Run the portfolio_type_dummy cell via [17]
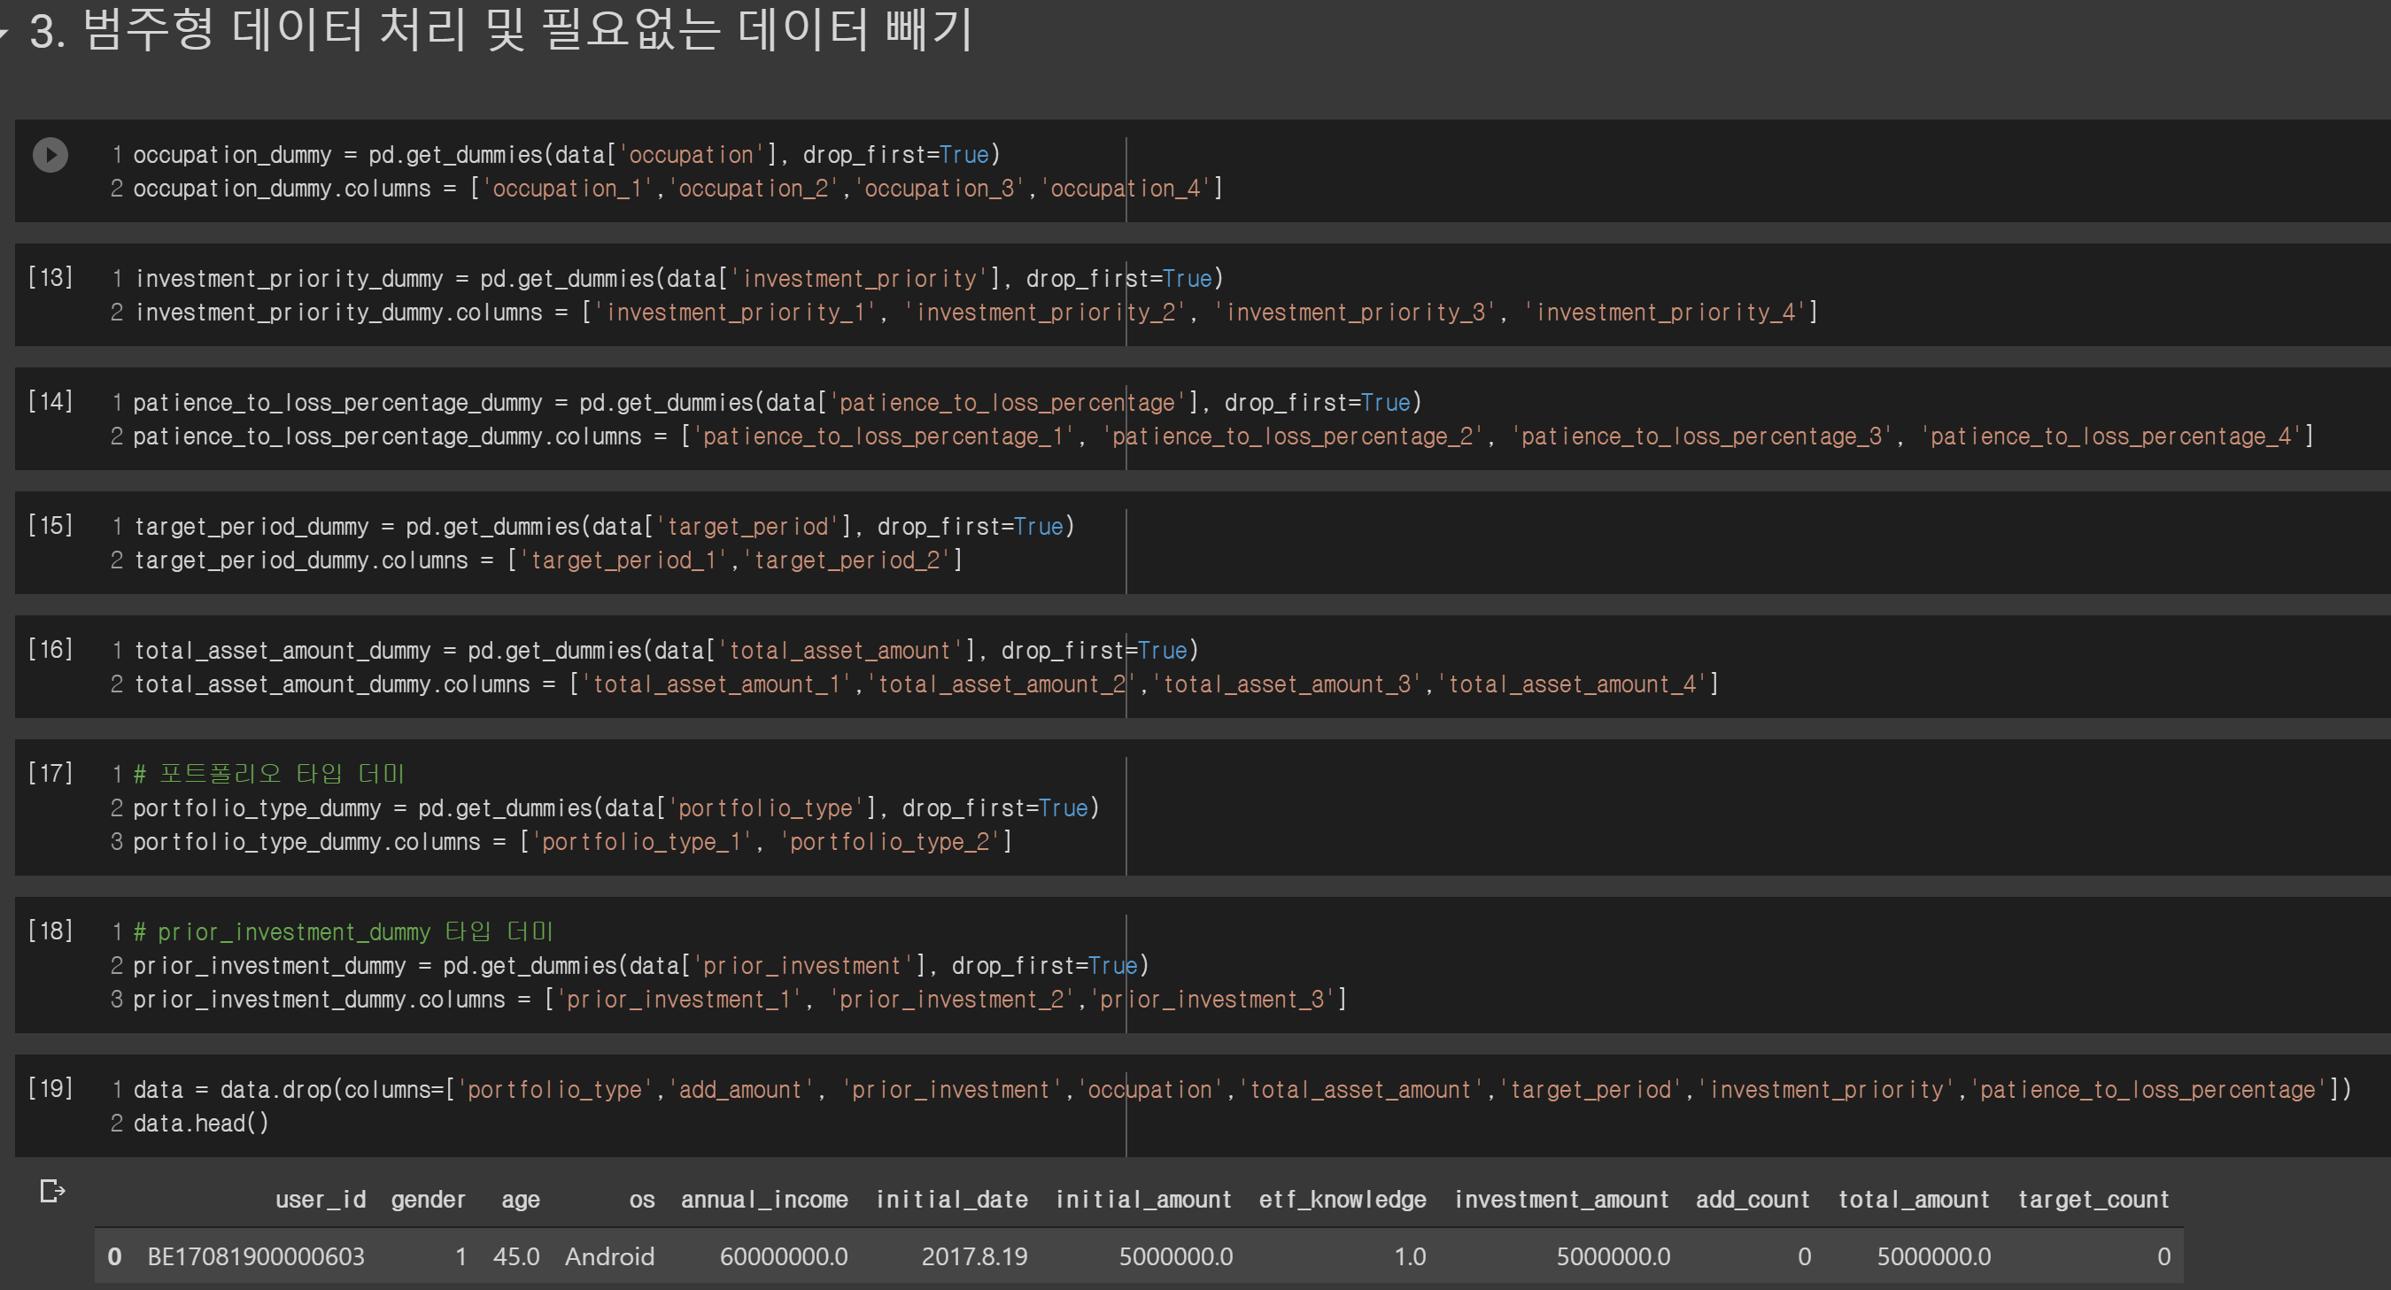 (50, 773)
